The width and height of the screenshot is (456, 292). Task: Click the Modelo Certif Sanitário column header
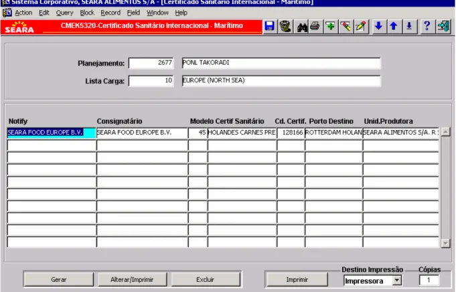[x=227, y=121]
